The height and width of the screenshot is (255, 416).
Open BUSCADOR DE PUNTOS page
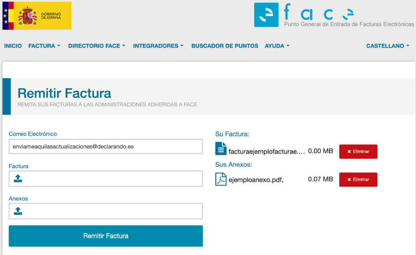pyautogui.click(x=225, y=46)
